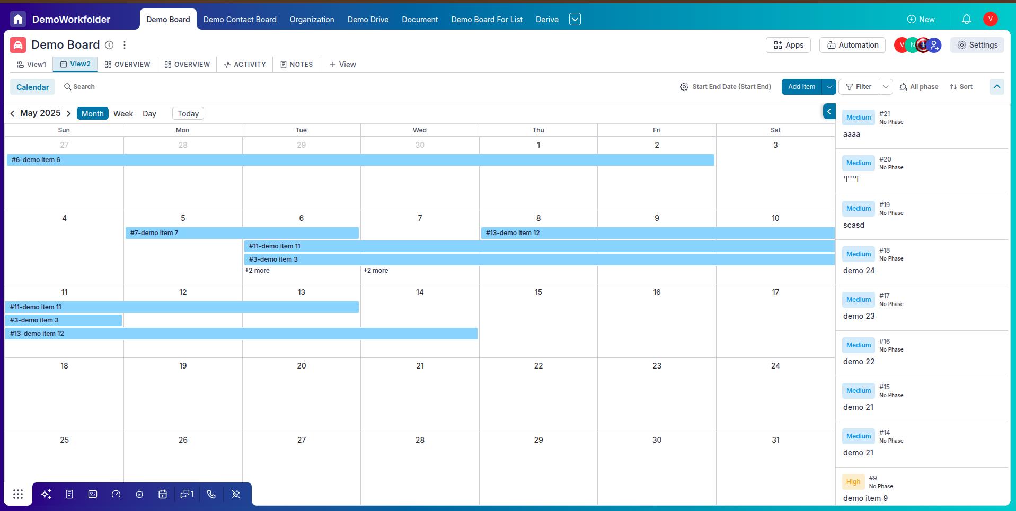
Task: Open the phone call icon
Action: coord(211,494)
